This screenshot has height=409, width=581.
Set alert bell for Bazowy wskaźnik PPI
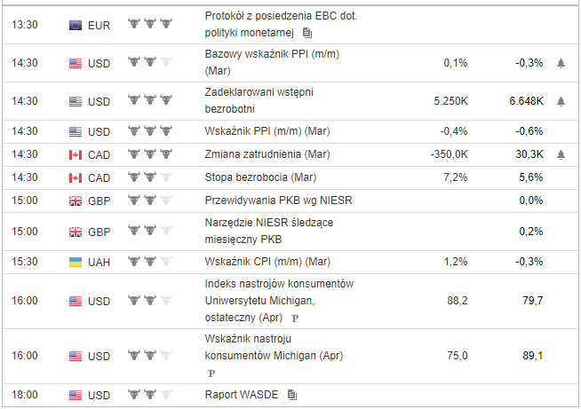561,63
